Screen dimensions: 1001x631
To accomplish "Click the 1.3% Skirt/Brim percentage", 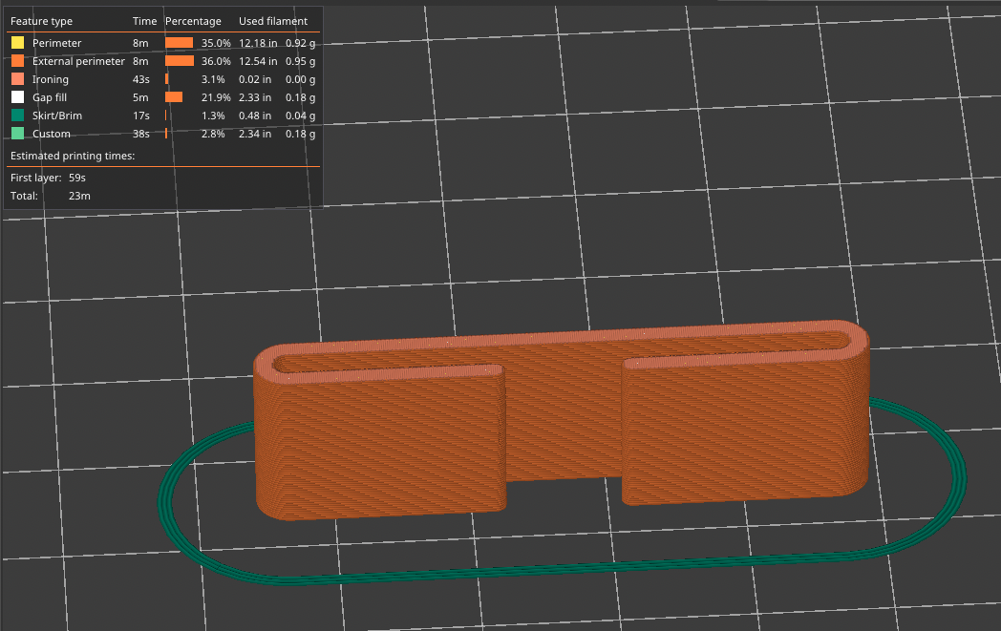I will point(213,116).
